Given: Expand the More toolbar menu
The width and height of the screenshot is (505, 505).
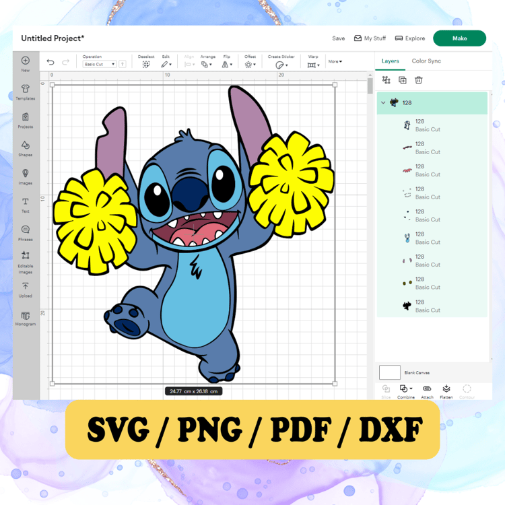Looking at the screenshot, I should tap(335, 61).
